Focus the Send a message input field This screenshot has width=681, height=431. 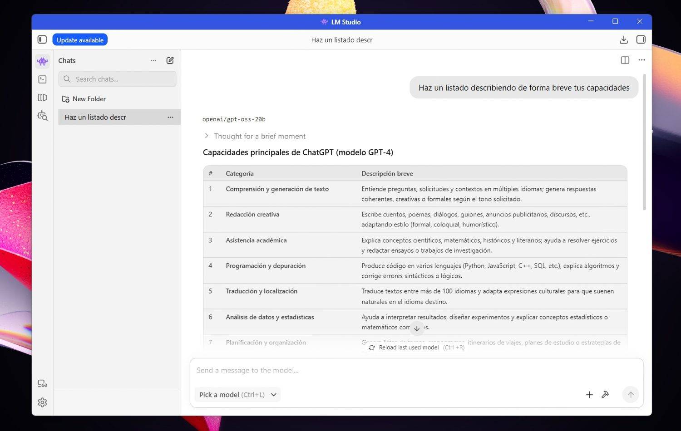point(416,370)
